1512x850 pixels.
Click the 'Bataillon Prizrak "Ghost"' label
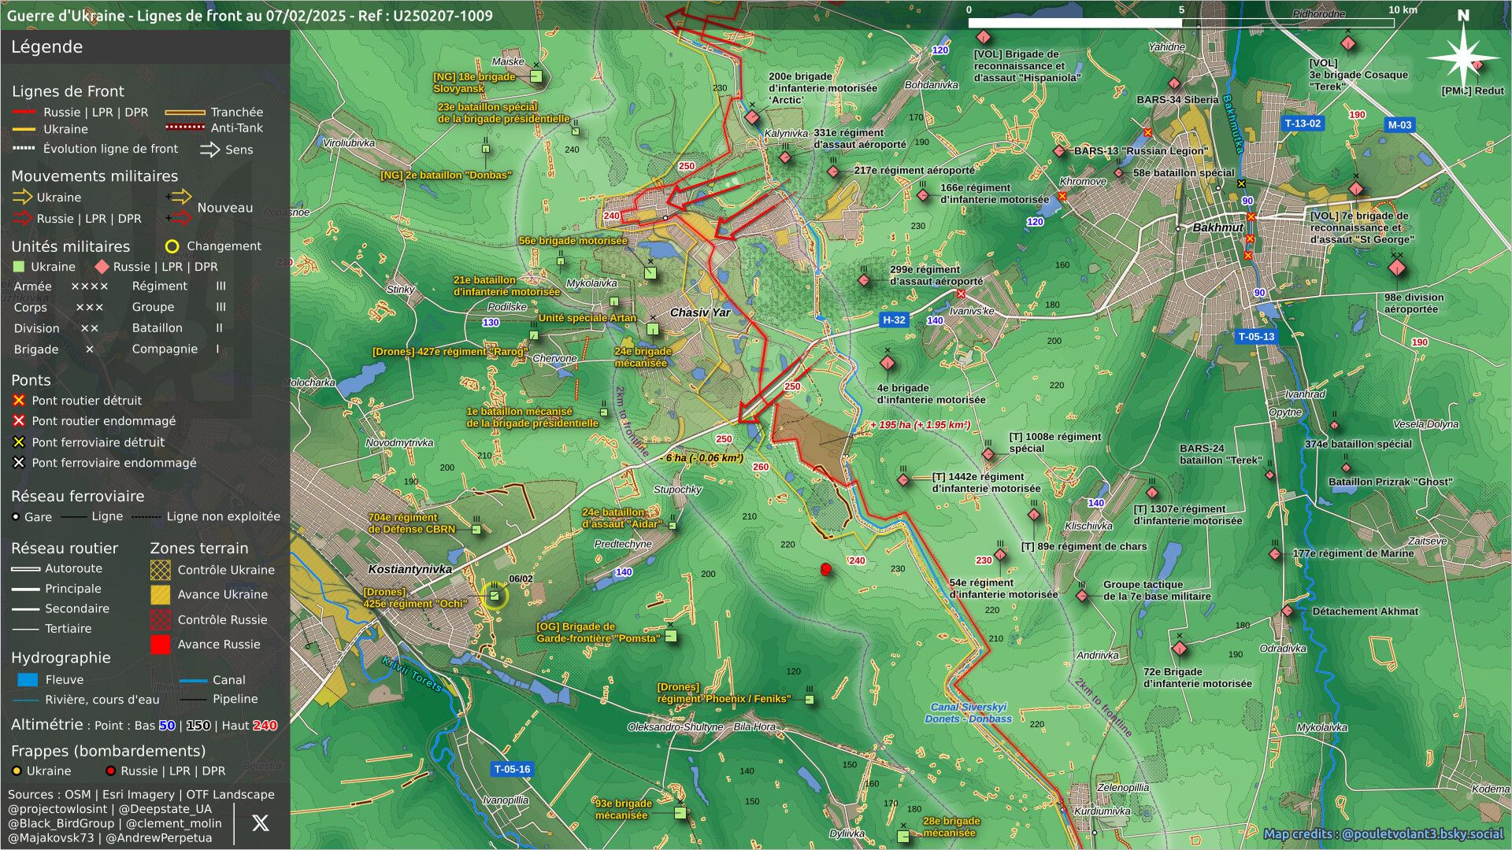pos(1390,482)
